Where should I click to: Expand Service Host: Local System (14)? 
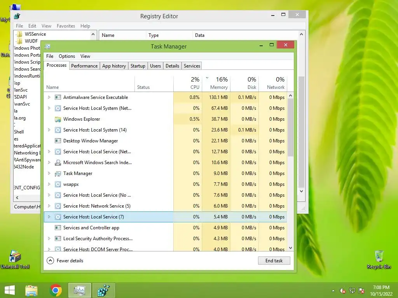point(49,130)
